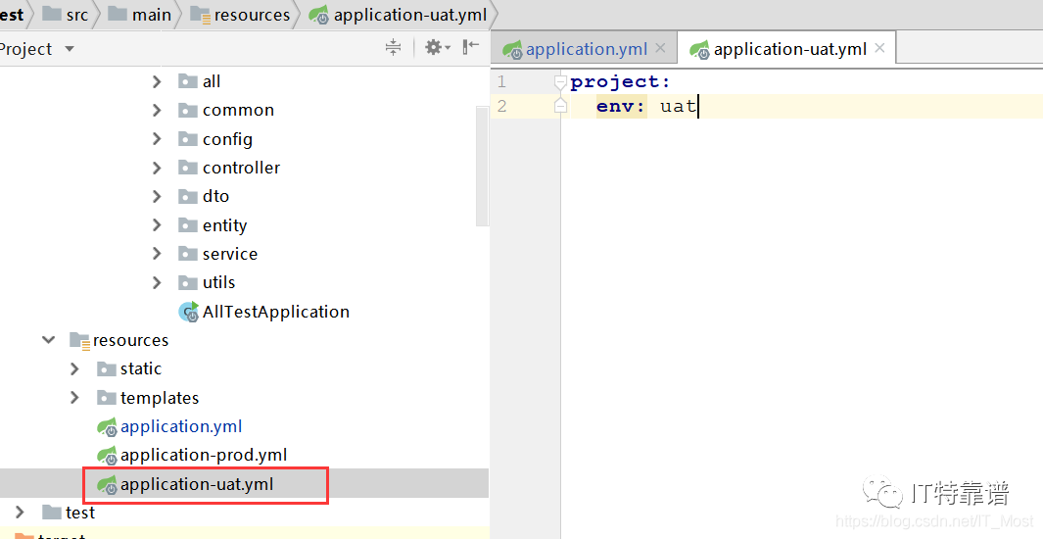Screen dimensions: 1043x539
Task: Click line number 2 in the gutter
Action: 501,106
